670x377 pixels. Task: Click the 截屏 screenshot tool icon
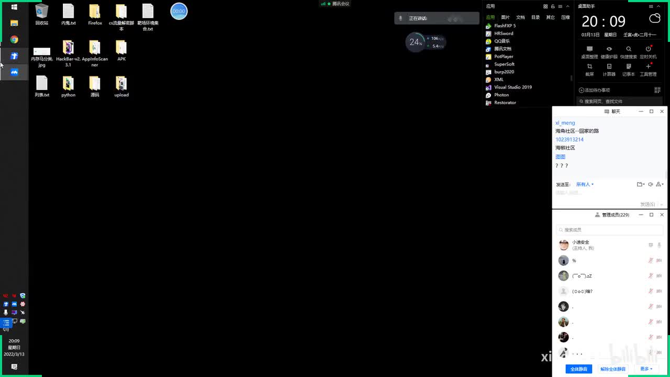(589, 70)
